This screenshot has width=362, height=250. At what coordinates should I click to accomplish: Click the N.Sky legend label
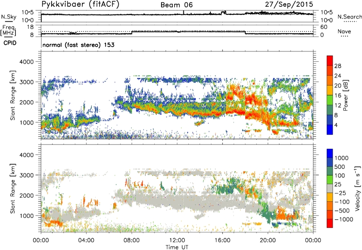tap(9, 17)
